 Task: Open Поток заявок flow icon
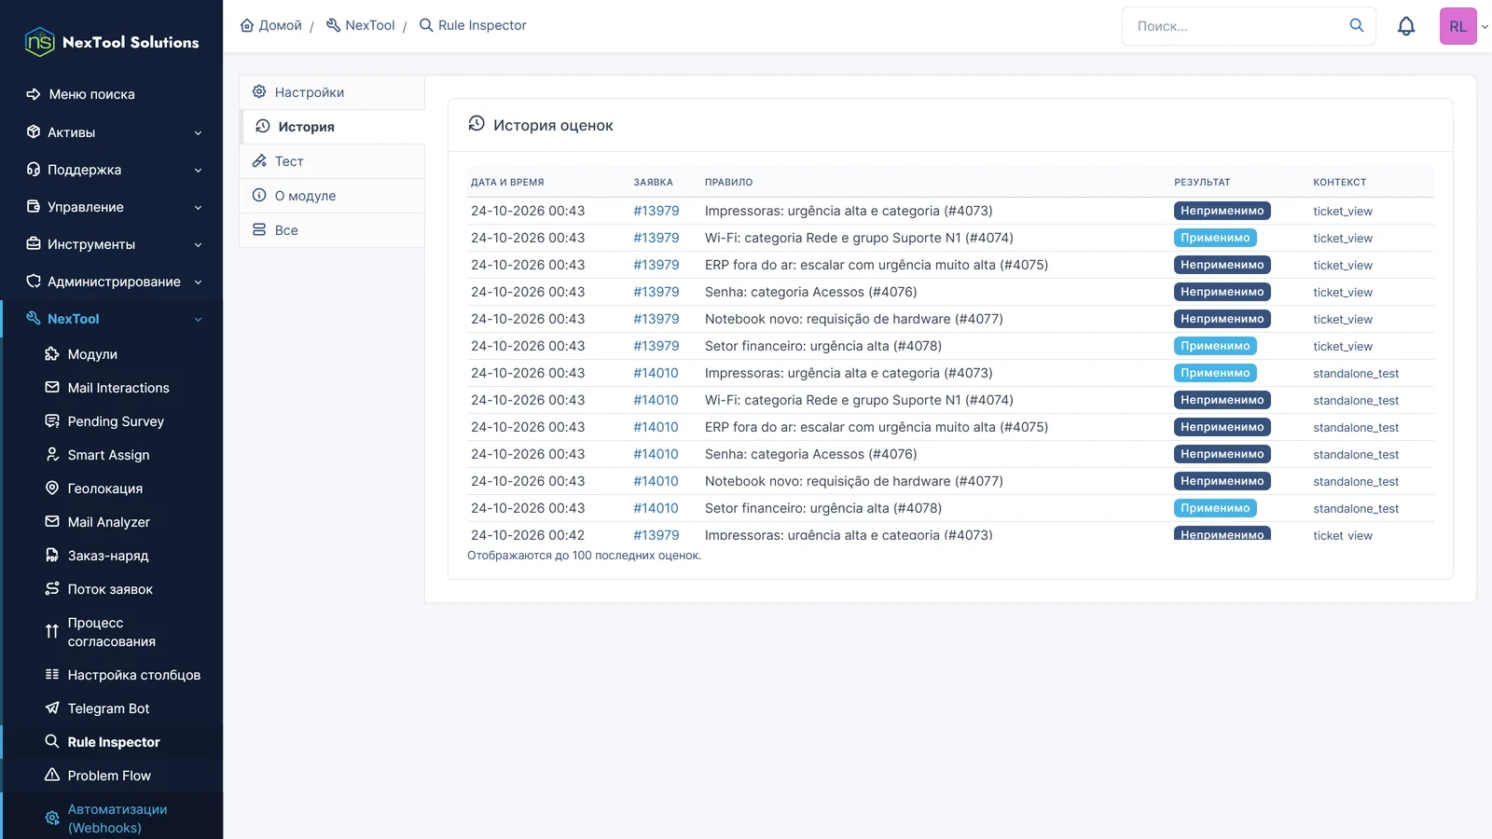(x=52, y=589)
